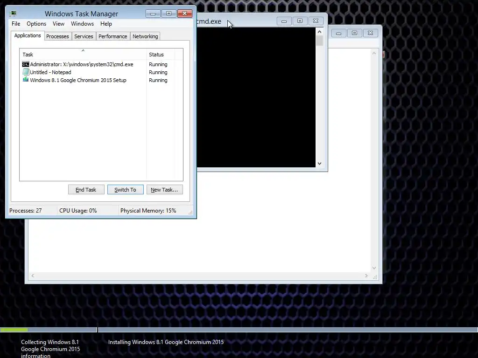Switch to the Applications tab
Viewport: 478px width, 358px height.
pos(28,35)
